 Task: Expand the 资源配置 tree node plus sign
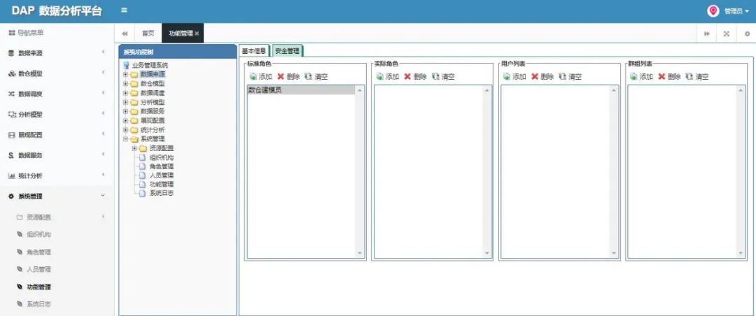(134, 148)
